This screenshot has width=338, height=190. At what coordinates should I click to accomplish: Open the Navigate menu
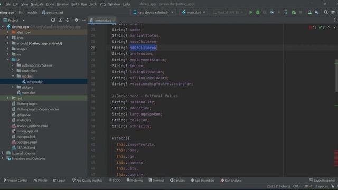tap(37, 4)
